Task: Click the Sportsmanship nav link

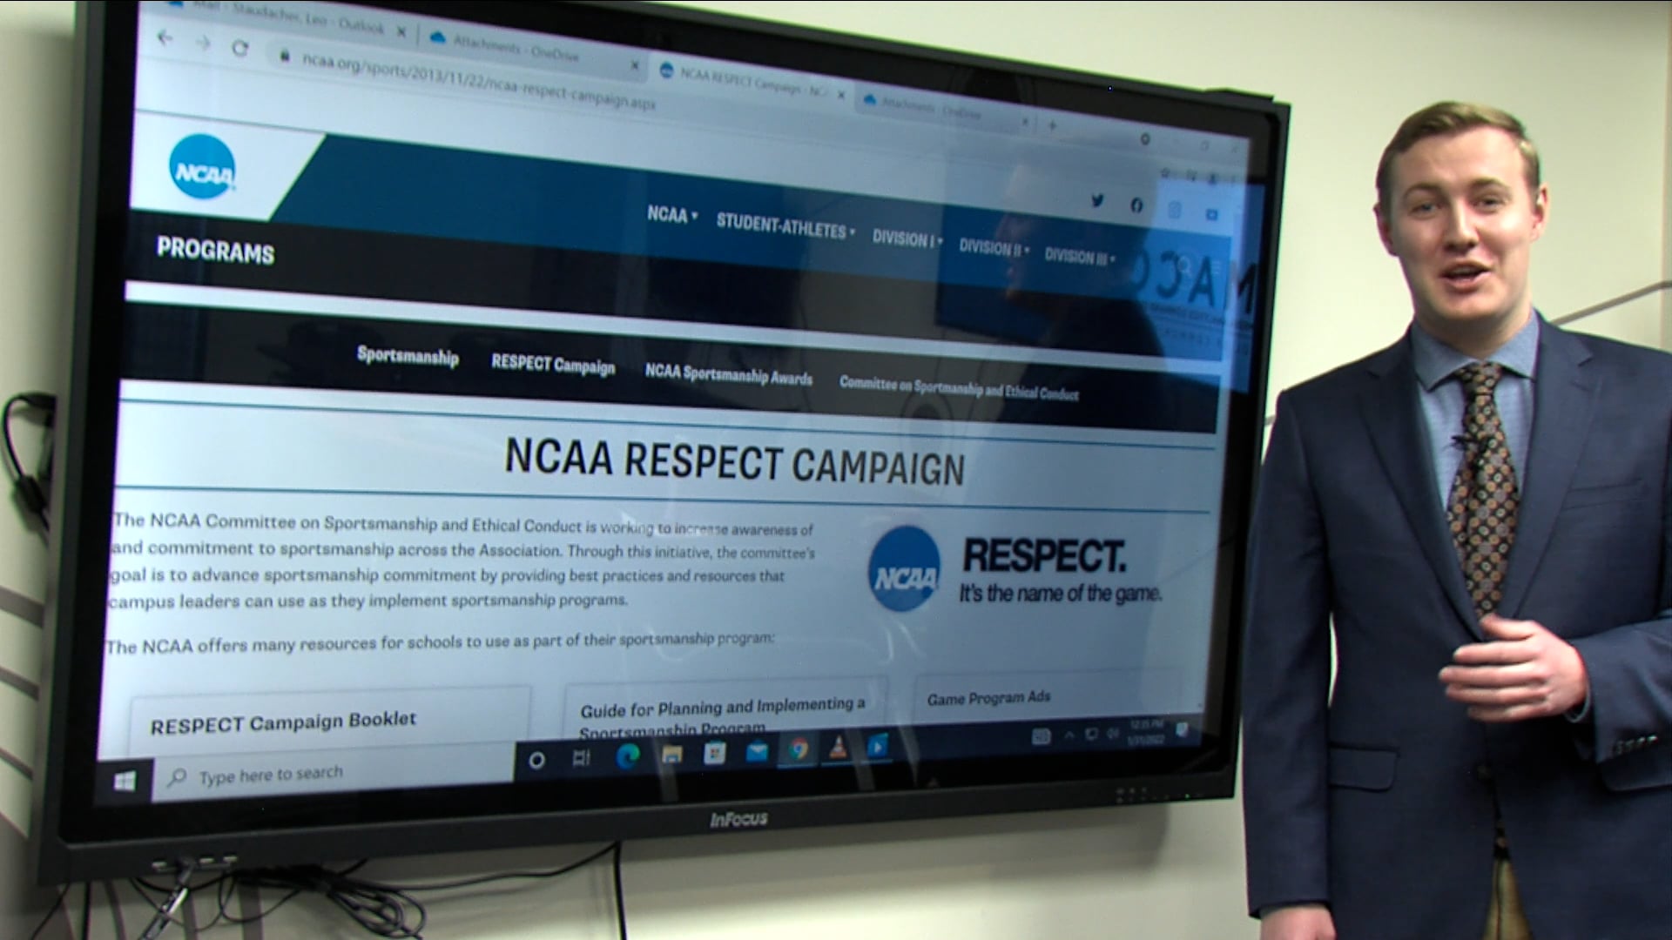Action: coord(408,356)
